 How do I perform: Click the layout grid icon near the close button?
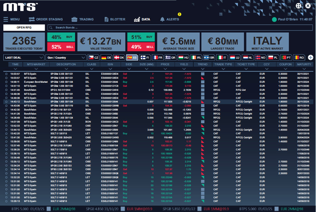299,6
